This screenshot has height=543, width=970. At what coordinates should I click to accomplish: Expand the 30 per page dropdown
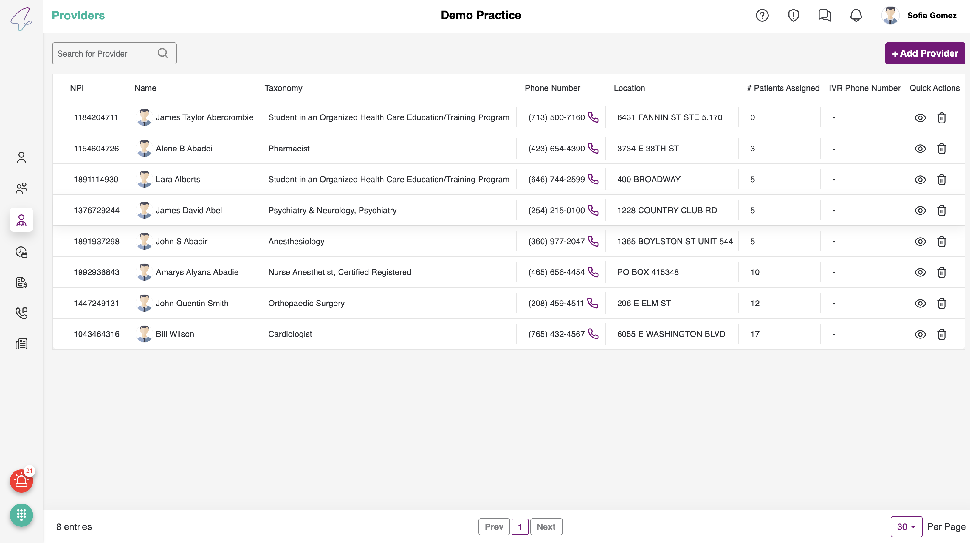click(x=906, y=526)
